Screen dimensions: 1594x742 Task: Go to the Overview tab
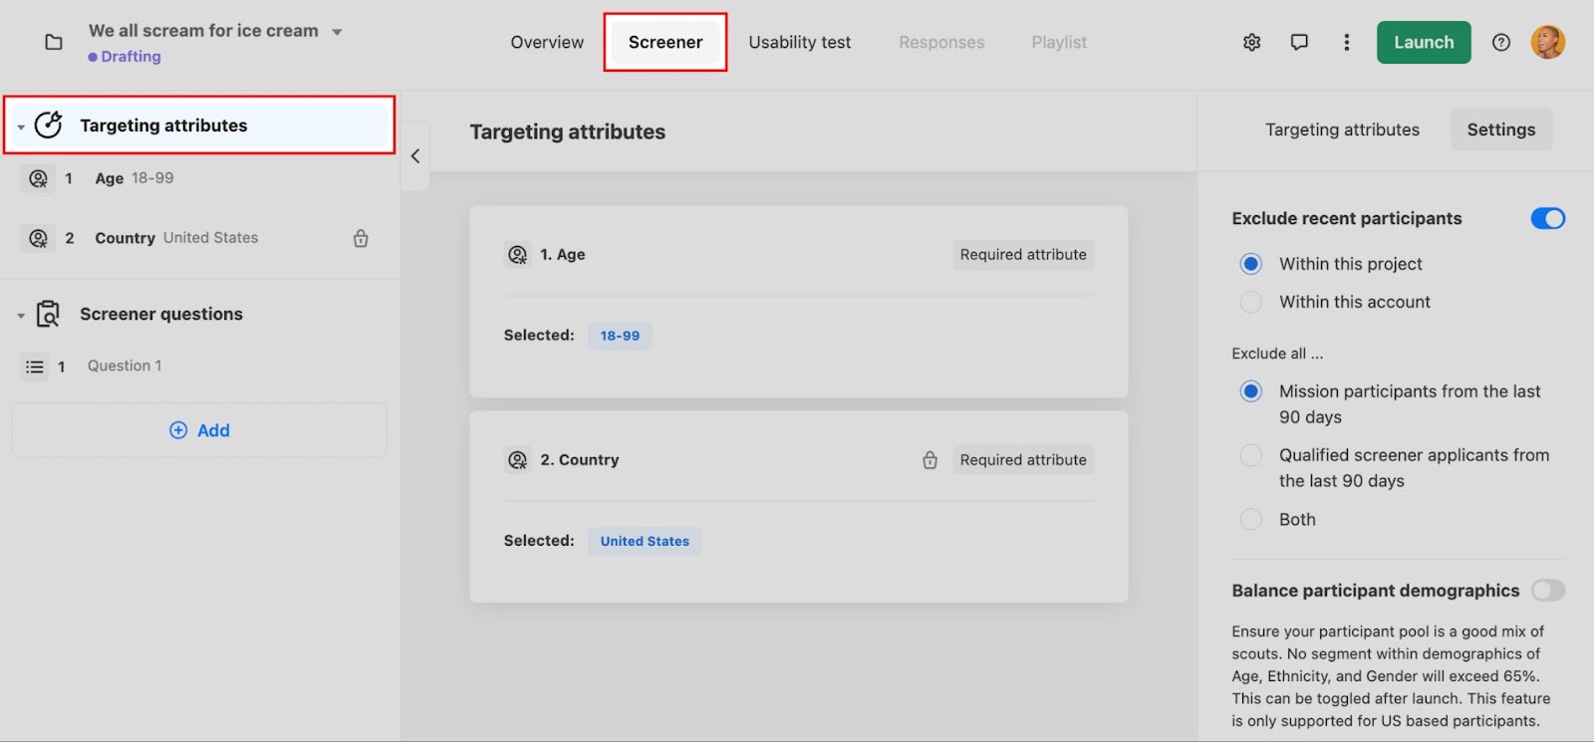(547, 42)
